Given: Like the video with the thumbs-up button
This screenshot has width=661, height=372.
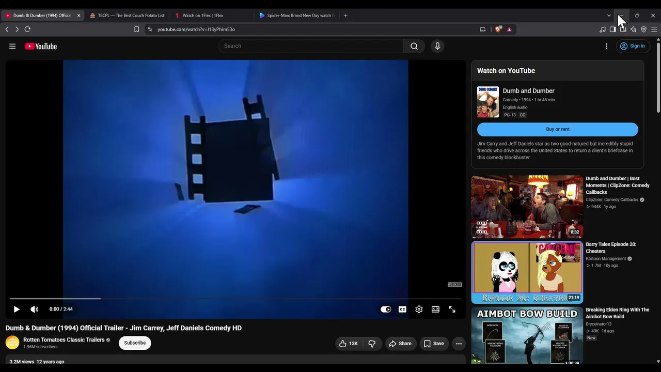Looking at the screenshot, I should pos(349,344).
